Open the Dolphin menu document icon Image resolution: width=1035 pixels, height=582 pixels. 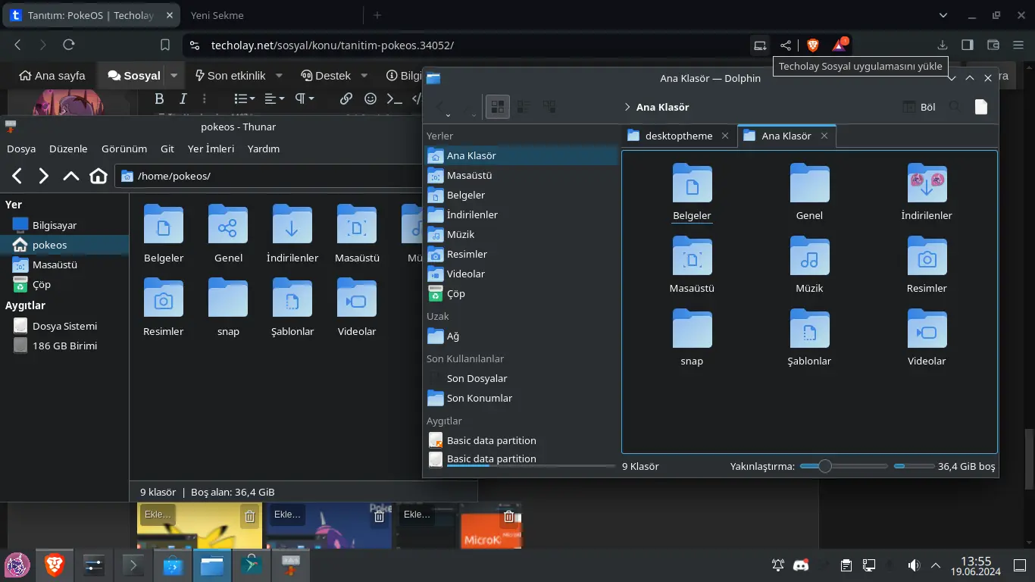981,107
